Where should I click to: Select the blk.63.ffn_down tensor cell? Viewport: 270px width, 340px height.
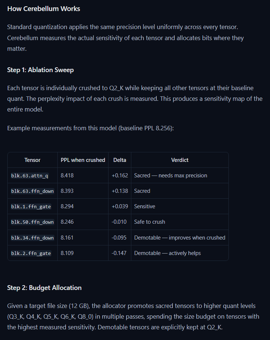[x=32, y=191]
